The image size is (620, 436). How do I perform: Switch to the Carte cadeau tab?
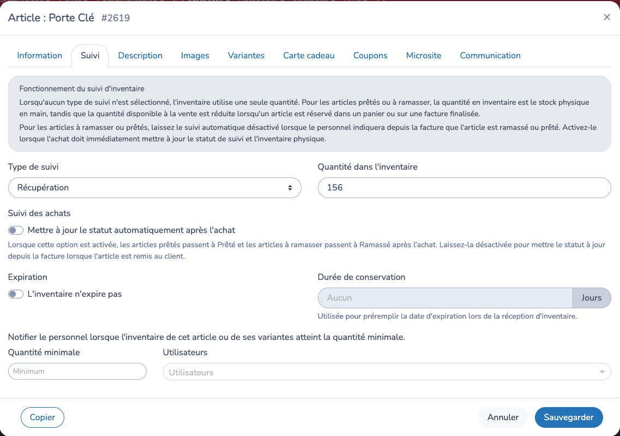309,56
